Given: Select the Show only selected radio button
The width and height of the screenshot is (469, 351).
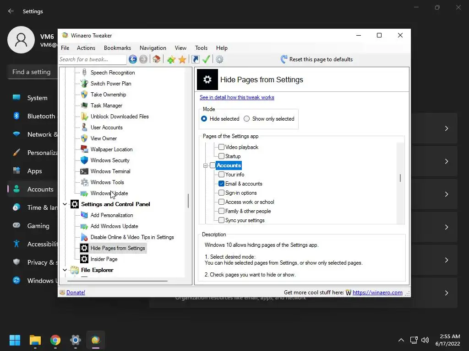Looking at the screenshot, I should click(246, 119).
